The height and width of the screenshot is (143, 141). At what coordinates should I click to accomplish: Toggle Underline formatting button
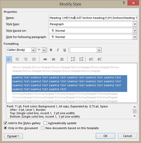click(64, 50)
